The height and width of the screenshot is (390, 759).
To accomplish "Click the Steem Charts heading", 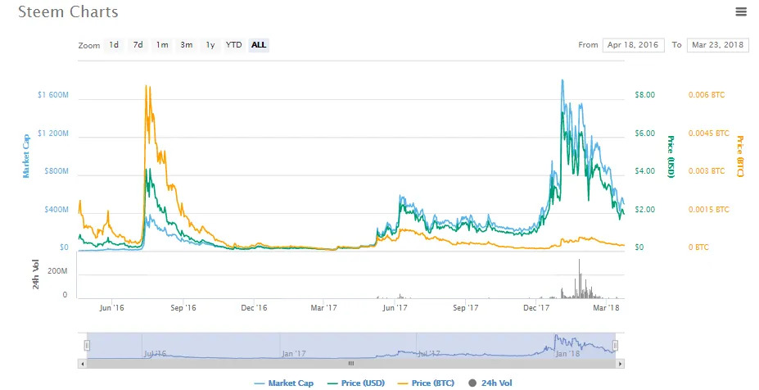I will (x=68, y=11).
